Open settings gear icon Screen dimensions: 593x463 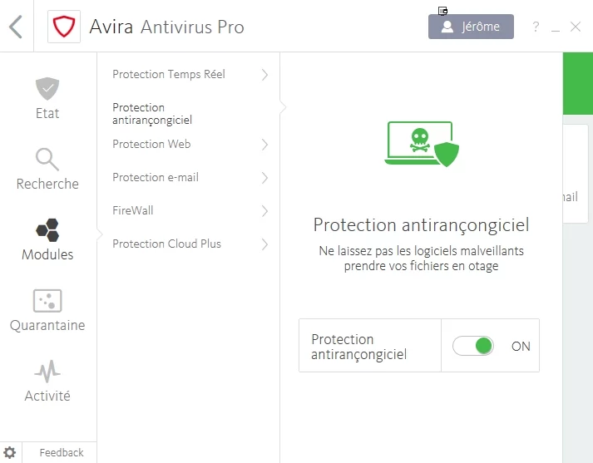(x=9, y=452)
